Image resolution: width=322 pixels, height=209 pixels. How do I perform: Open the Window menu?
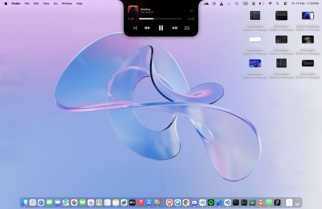pos(67,4)
